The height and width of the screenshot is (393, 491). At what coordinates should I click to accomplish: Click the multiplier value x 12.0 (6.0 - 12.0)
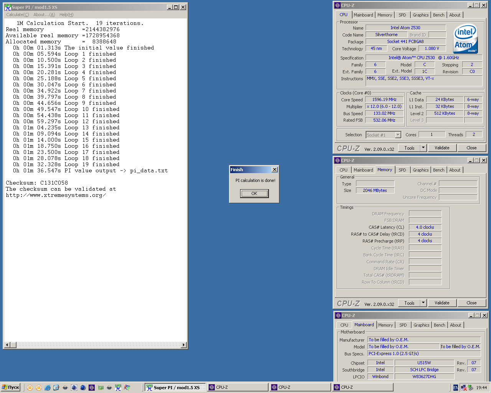[x=384, y=106]
